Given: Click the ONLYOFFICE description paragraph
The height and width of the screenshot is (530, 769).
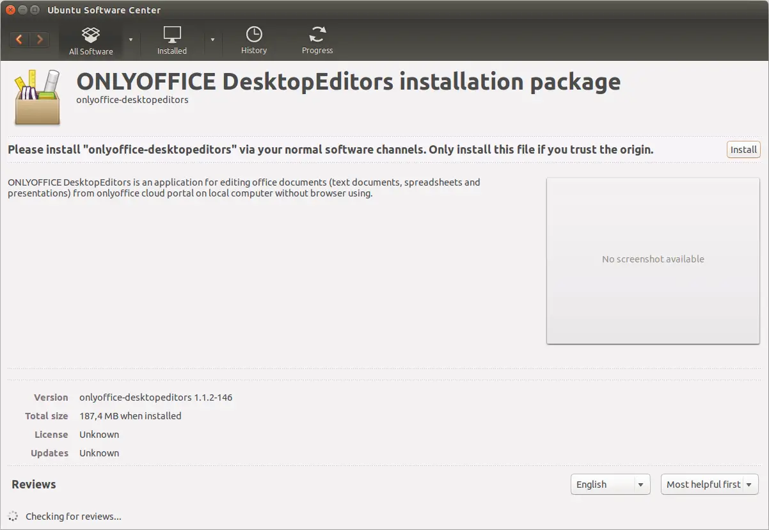Looking at the screenshot, I should point(244,188).
